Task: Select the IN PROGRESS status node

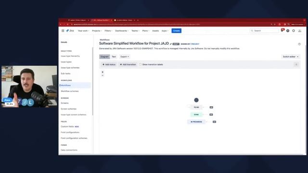Action: coord(196,122)
